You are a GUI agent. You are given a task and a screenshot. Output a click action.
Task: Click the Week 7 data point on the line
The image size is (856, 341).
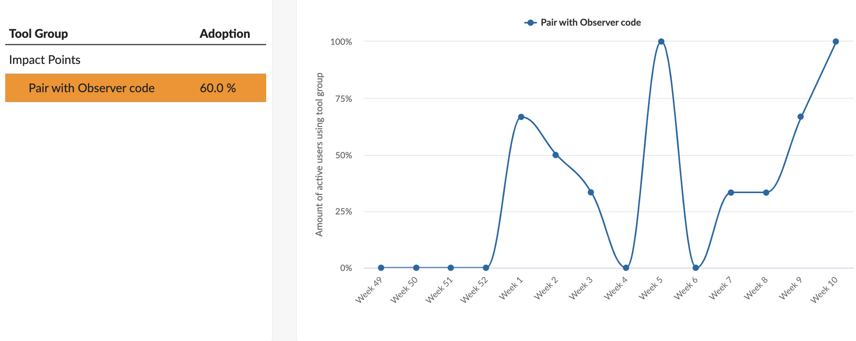coord(731,193)
